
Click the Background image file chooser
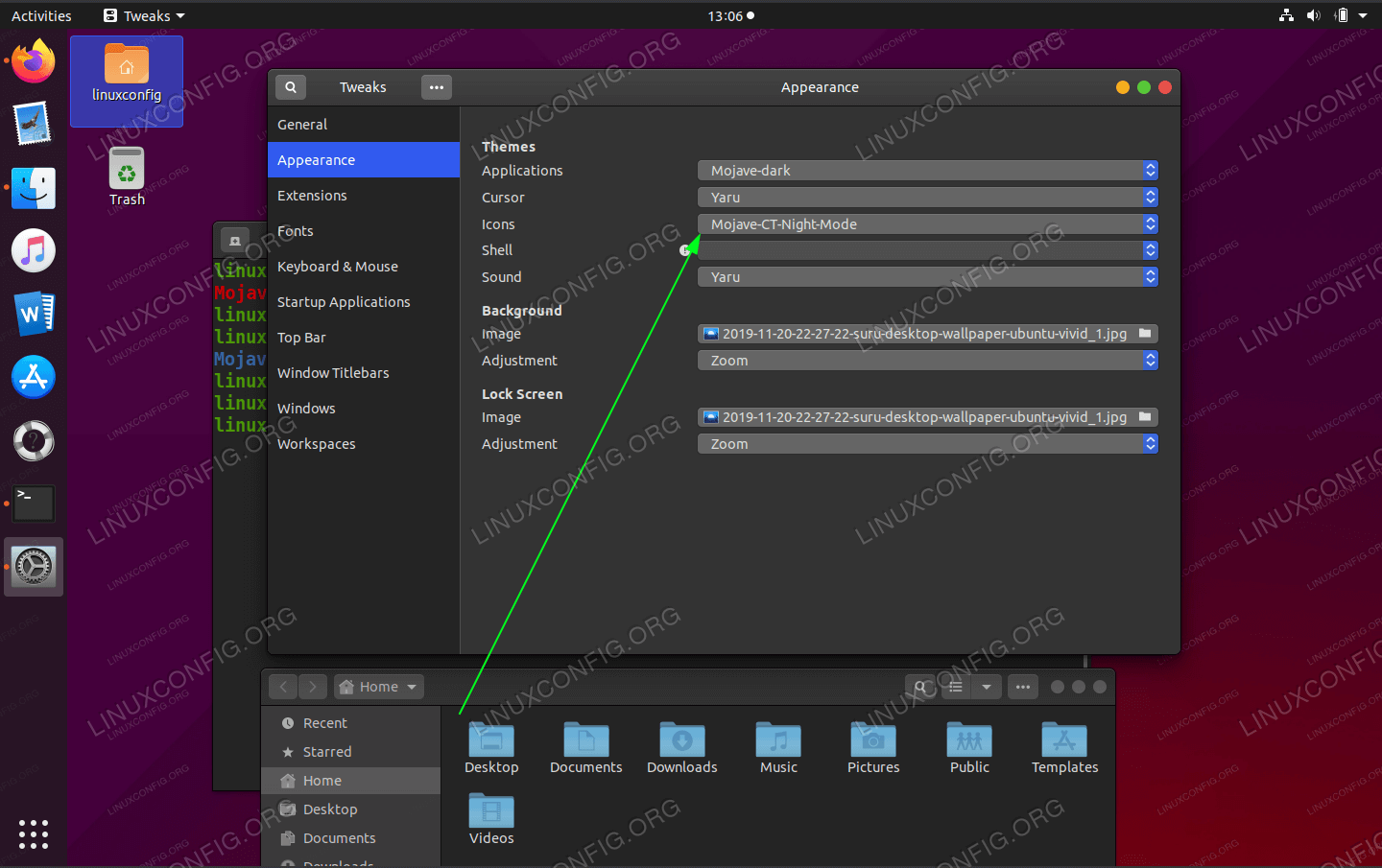(927, 334)
